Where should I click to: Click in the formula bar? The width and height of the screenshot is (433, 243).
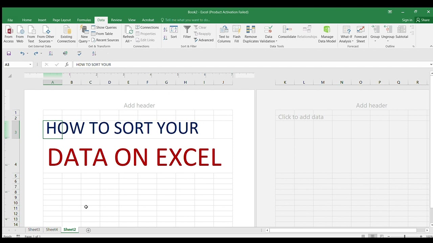pyautogui.click(x=252, y=64)
